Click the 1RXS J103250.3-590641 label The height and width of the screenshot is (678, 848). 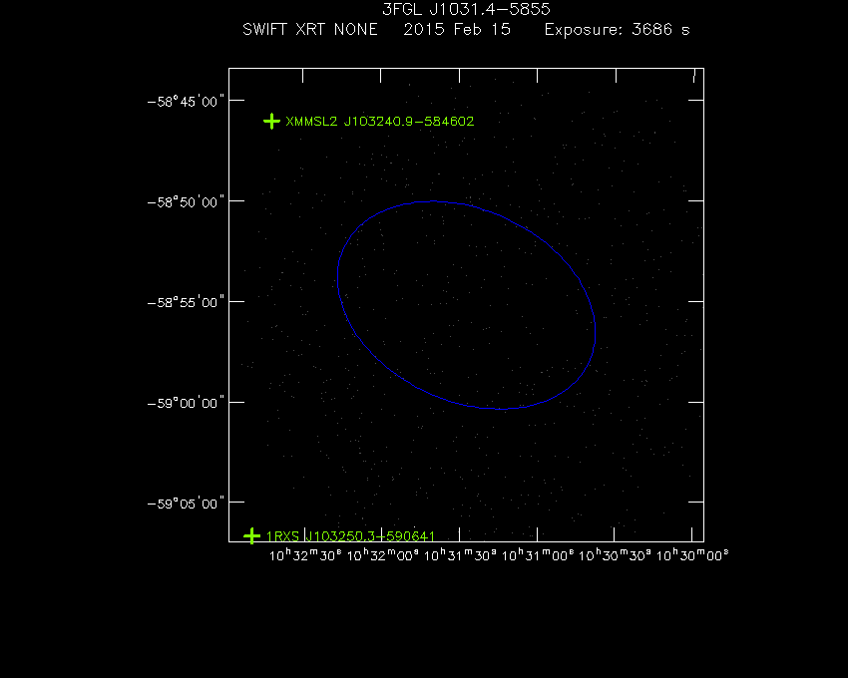(350, 535)
